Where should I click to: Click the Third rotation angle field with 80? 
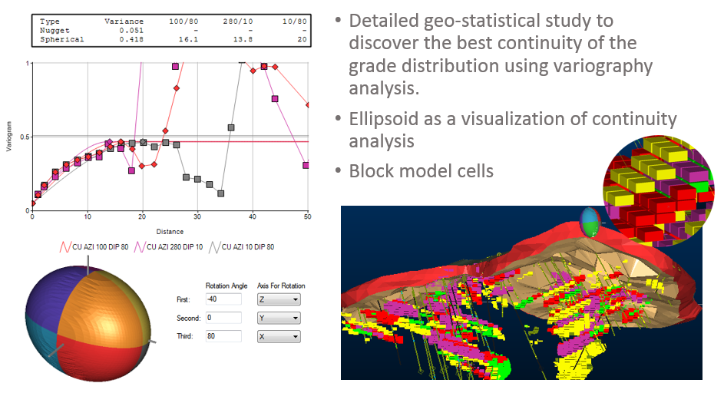point(223,336)
